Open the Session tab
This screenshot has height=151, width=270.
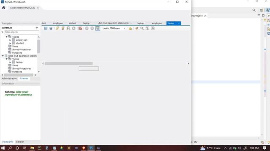[20, 142]
